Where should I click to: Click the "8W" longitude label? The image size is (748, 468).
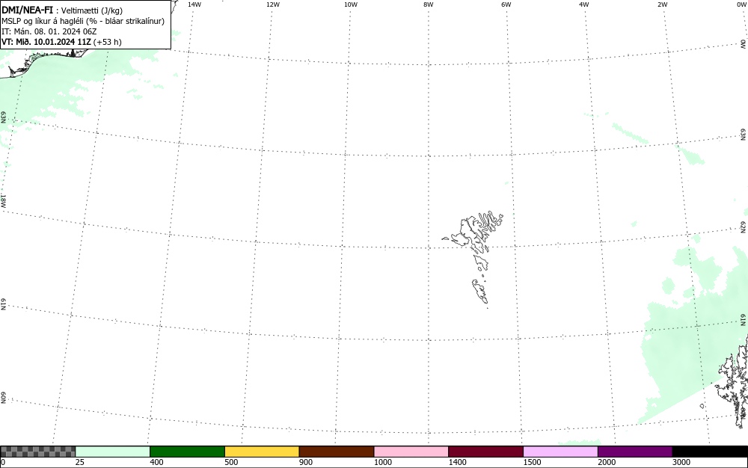429,4
